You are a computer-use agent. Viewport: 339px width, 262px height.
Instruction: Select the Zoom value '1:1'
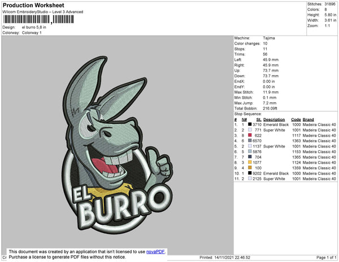(x=327, y=26)
